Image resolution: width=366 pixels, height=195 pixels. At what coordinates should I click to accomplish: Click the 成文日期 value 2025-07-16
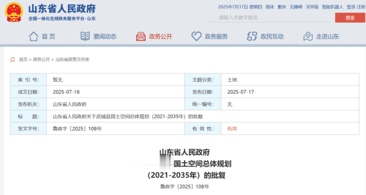(66, 92)
